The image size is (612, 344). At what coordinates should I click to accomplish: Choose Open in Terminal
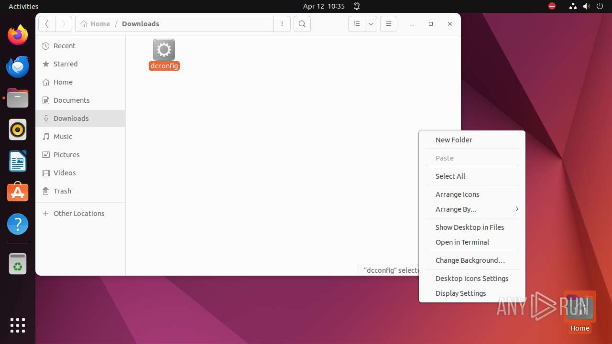click(472, 242)
